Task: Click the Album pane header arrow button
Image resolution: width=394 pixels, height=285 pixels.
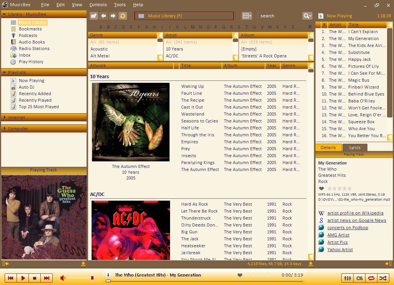Action: point(311,35)
